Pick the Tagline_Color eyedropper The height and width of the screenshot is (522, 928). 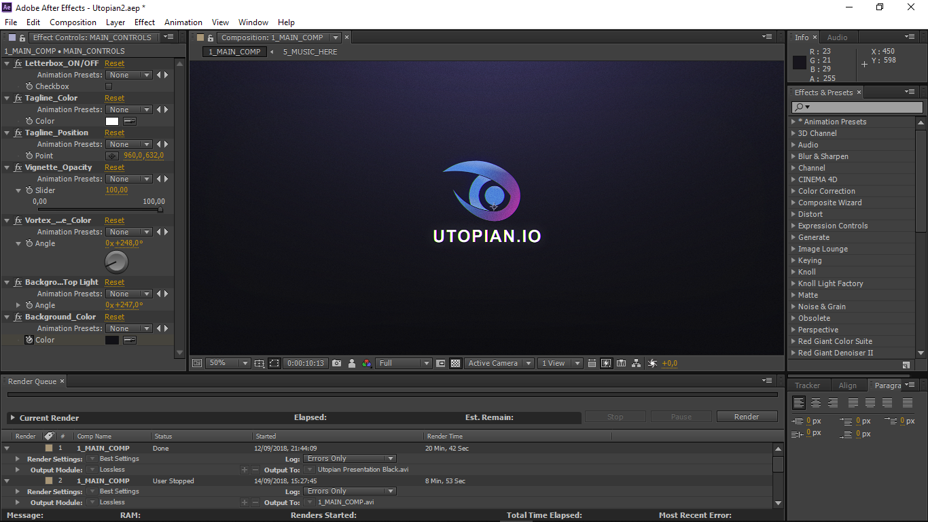[130, 121]
